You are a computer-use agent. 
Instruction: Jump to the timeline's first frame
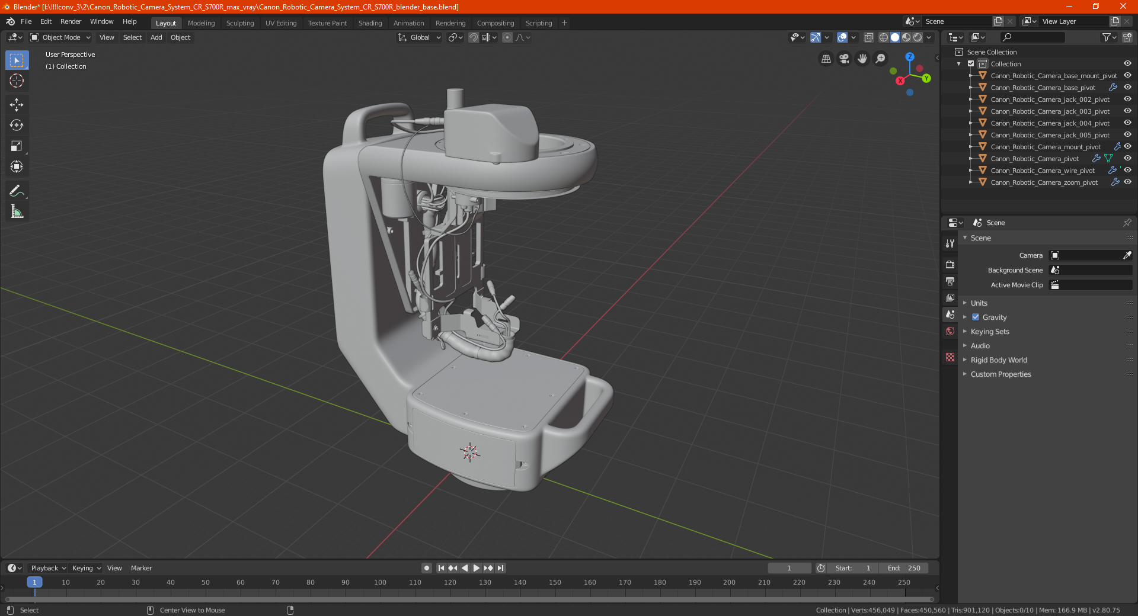441,568
